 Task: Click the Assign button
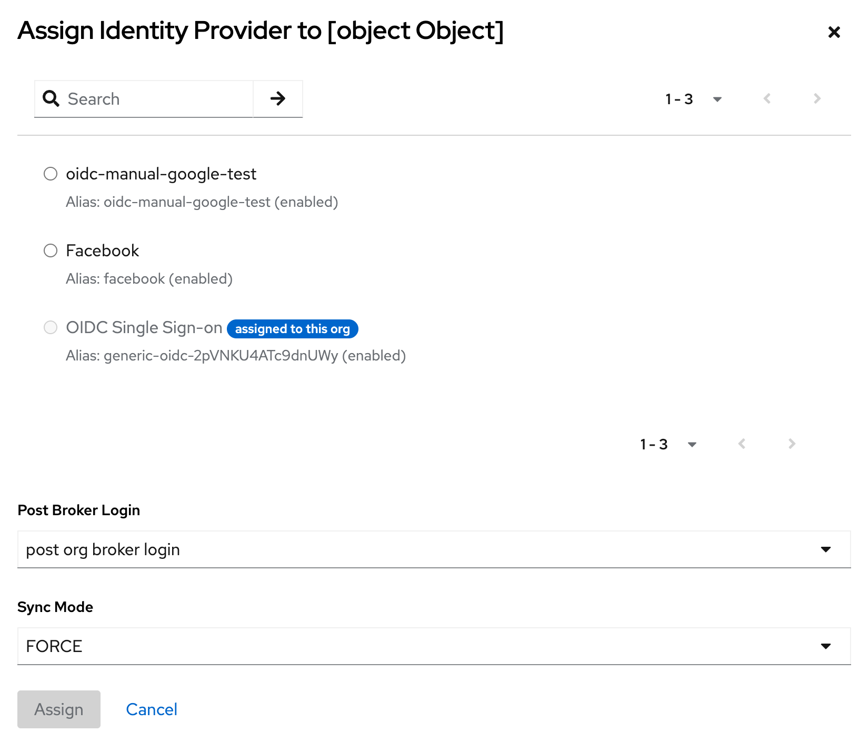[58, 709]
